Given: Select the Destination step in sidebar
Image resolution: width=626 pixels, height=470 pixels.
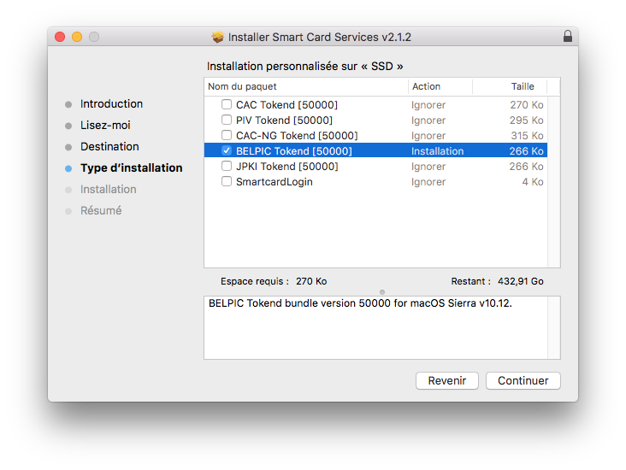Looking at the screenshot, I should 109,146.
